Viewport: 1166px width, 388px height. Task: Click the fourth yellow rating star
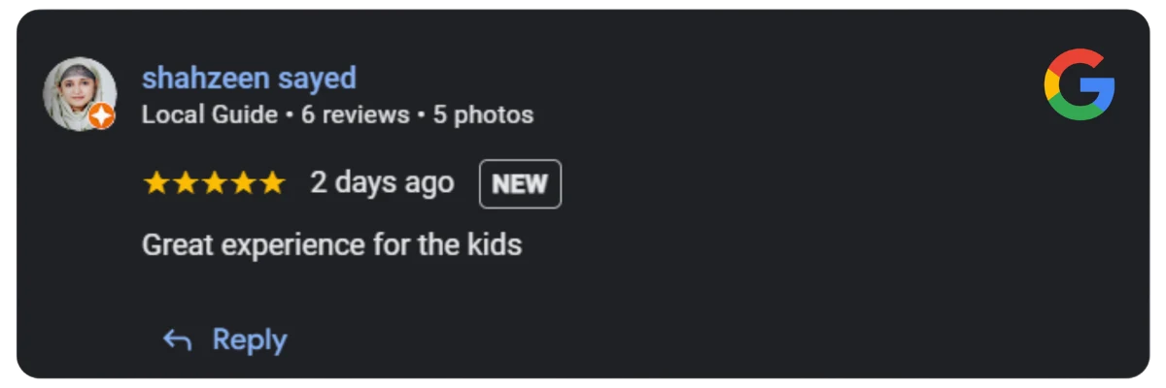[x=244, y=182]
